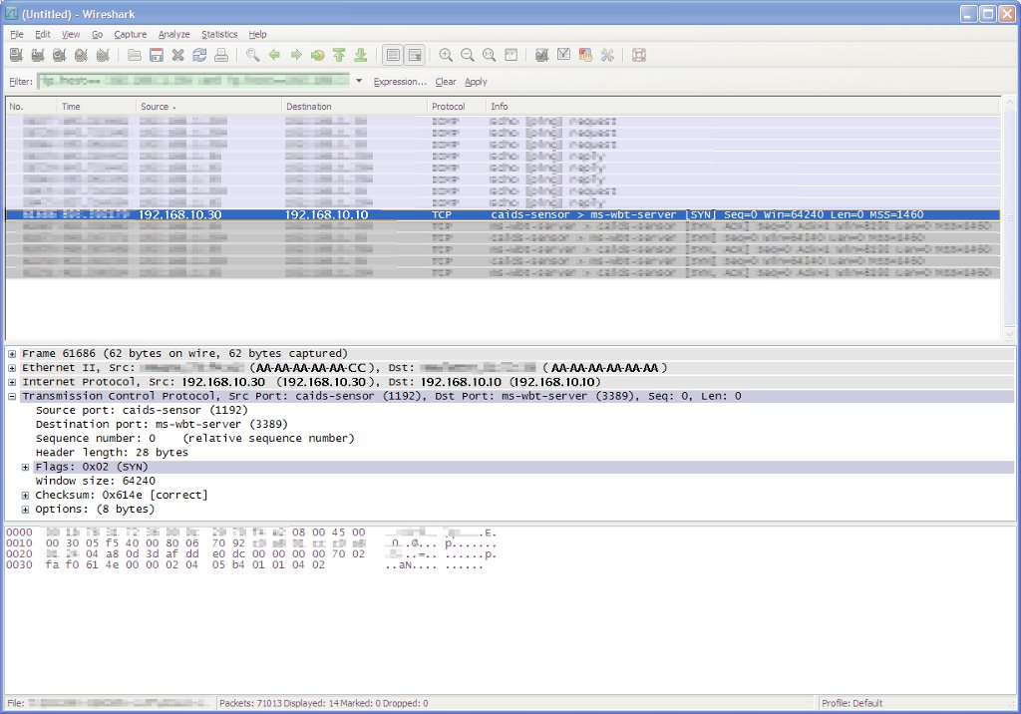Sort packets by the Protocol column

coord(457,106)
